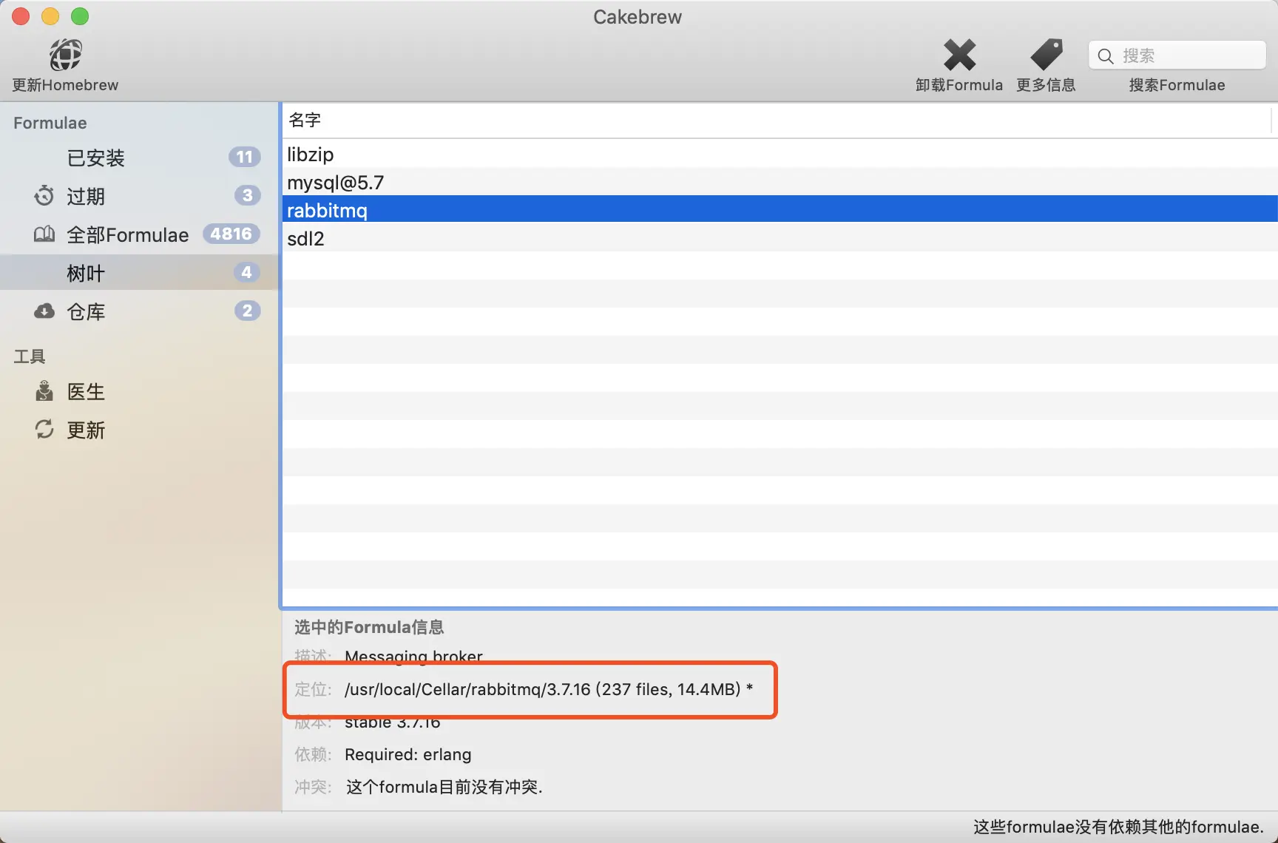Click the 全部Formulae count badge 4816
Screen dimensions: 1278x843
(231, 234)
